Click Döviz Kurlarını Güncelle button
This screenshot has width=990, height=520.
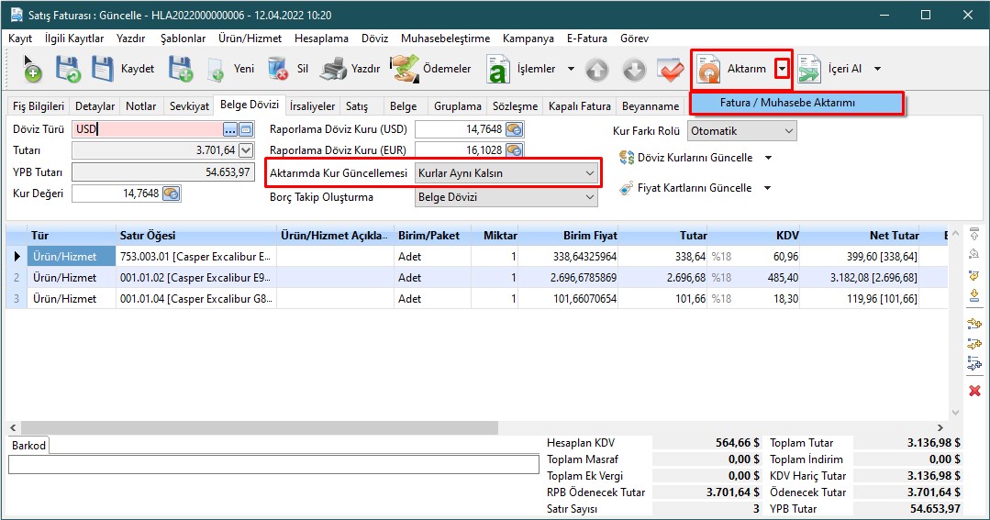685,158
